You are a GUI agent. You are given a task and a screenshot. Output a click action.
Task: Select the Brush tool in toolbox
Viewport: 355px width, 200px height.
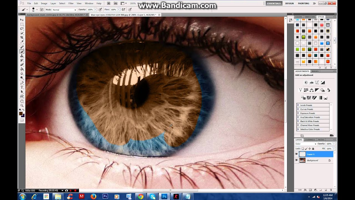tap(22, 51)
